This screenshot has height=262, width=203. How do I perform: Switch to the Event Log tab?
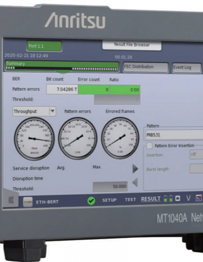click(187, 68)
